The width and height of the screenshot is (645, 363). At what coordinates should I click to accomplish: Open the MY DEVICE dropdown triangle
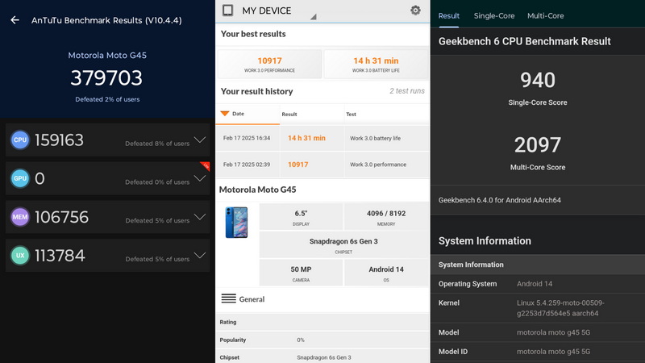coord(314,17)
